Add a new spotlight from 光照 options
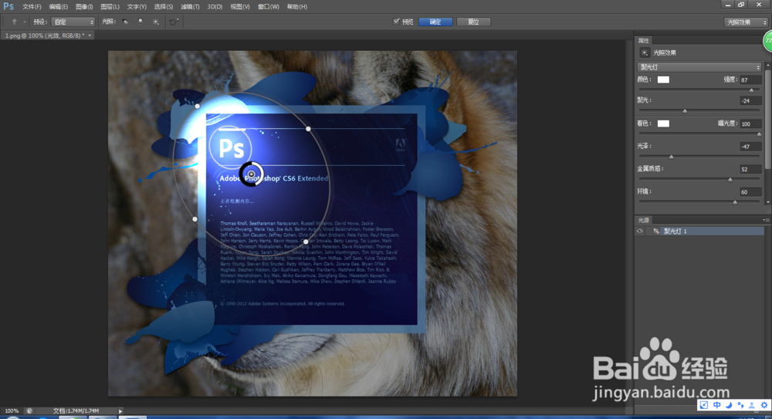 (125, 22)
